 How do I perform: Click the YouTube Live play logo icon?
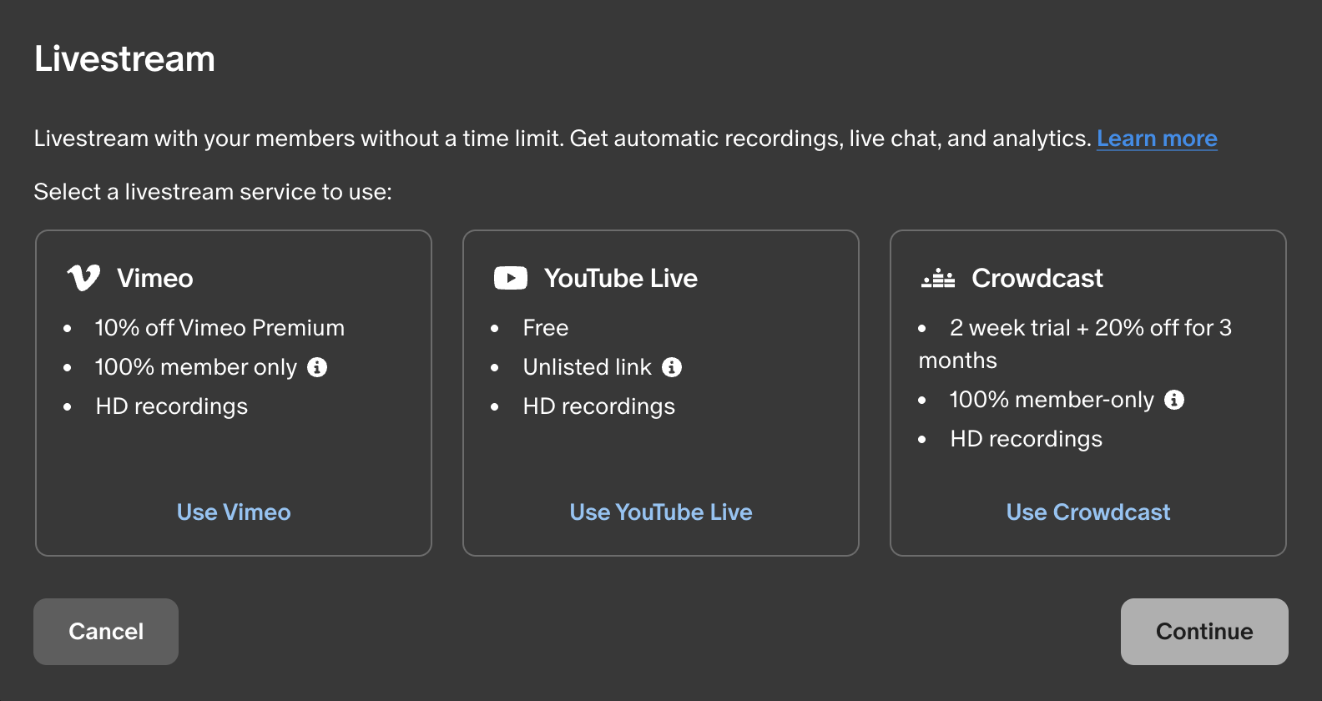tap(511, 278)
